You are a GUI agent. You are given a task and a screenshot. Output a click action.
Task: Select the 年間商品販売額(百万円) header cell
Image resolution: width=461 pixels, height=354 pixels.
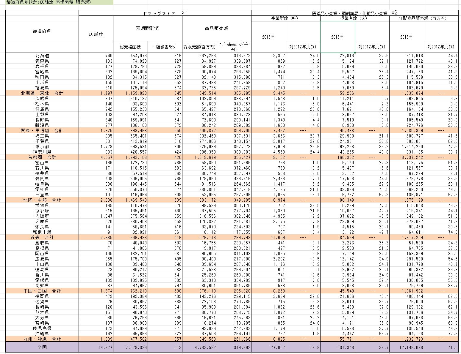[x=423, y=18]
